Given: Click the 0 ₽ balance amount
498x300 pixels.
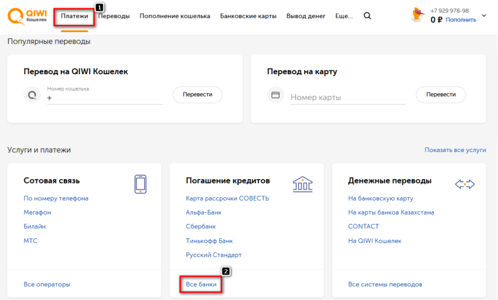Looking at the screenshot, I should (x=436, y=20).
